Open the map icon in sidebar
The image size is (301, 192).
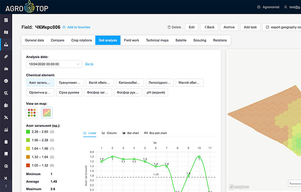coord(6,32)
